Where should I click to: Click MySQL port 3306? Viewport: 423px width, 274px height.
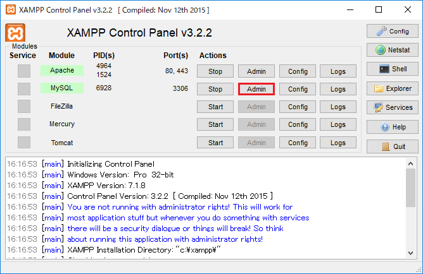click(x=180, y=88)
